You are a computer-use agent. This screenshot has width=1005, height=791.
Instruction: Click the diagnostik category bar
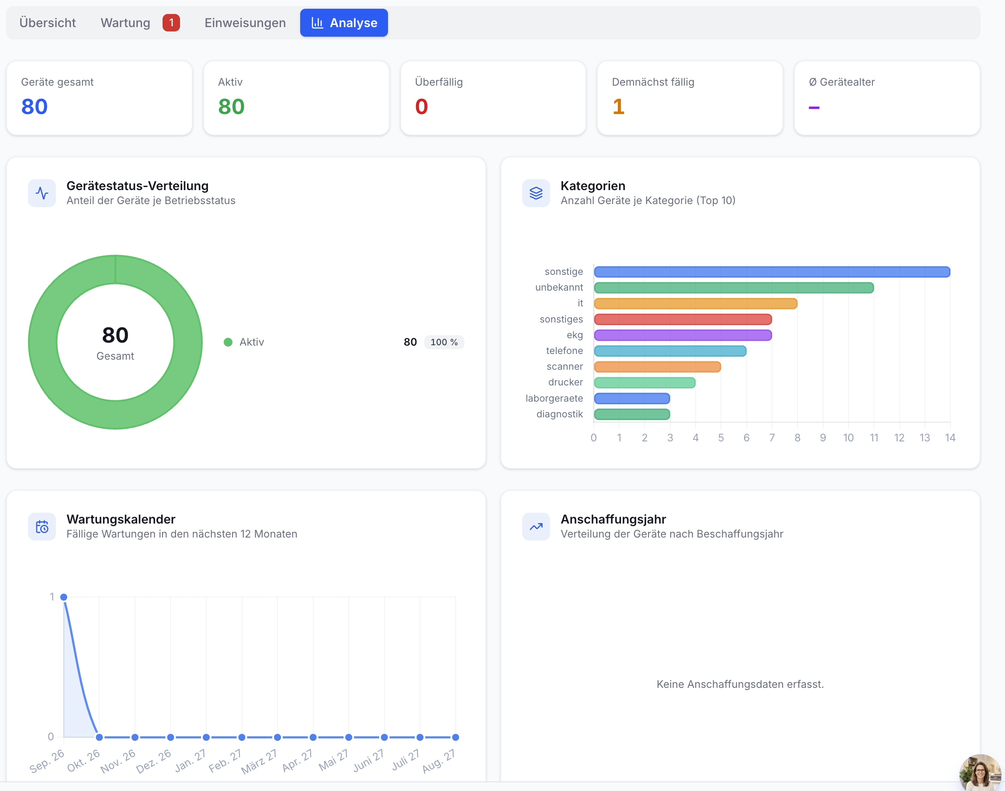pos(632,414)
